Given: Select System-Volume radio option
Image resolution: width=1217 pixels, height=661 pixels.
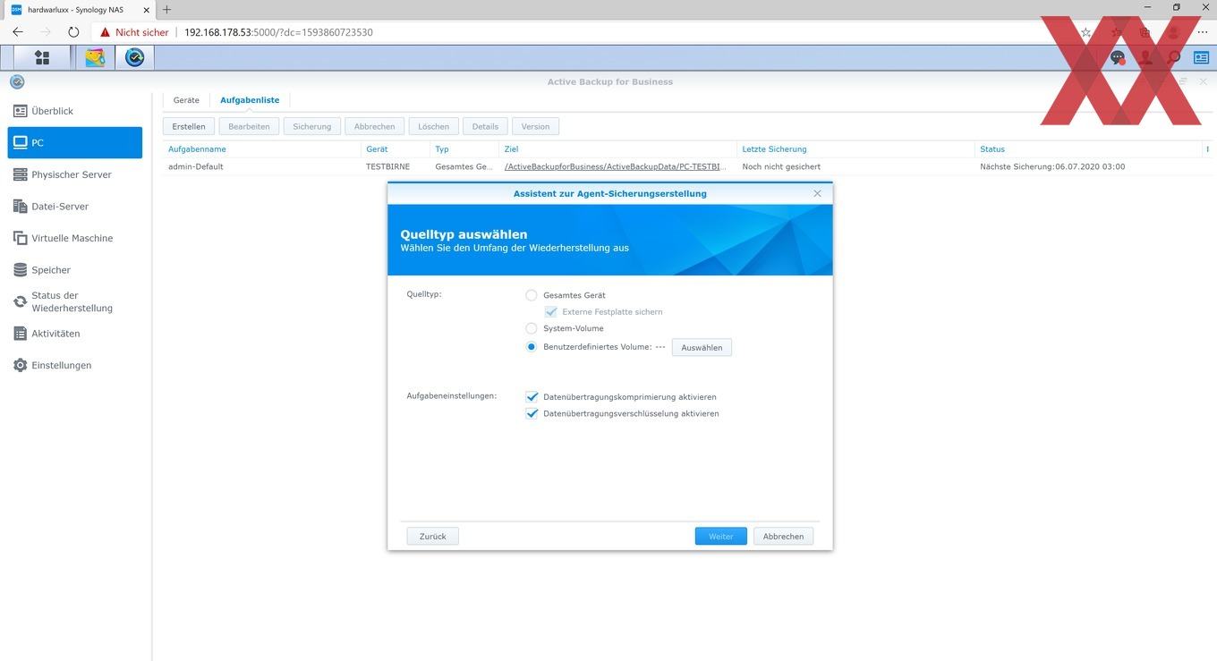Looking at the screenshot, I should pos(532,328).
